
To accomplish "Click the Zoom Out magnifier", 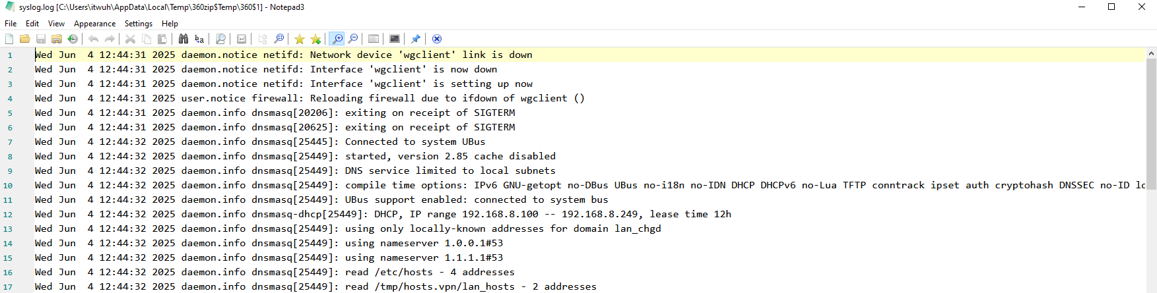I will click(353, 39).
